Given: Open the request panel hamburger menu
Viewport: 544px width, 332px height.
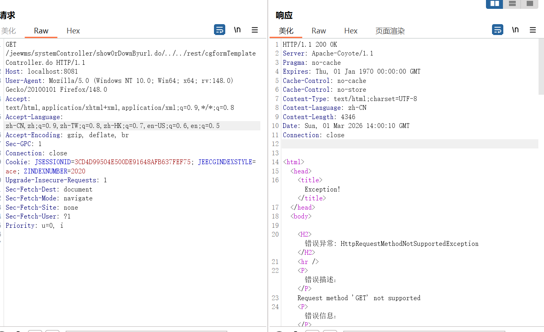Looking at the screenshot, I should pos(255,30).
